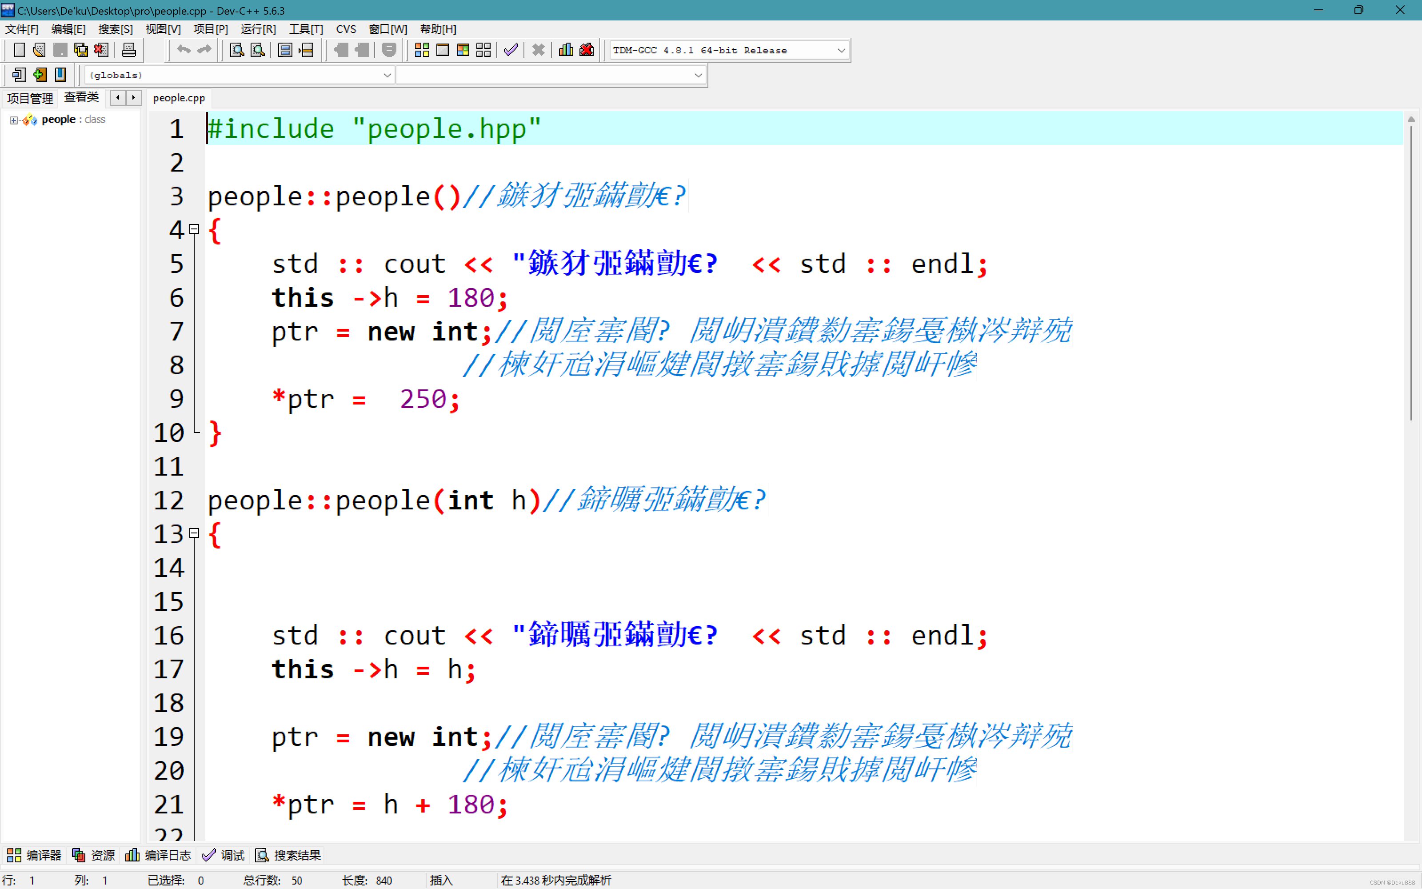
Task: Open the 搜索结果 bottom panel tab
Action: (288, 855)
